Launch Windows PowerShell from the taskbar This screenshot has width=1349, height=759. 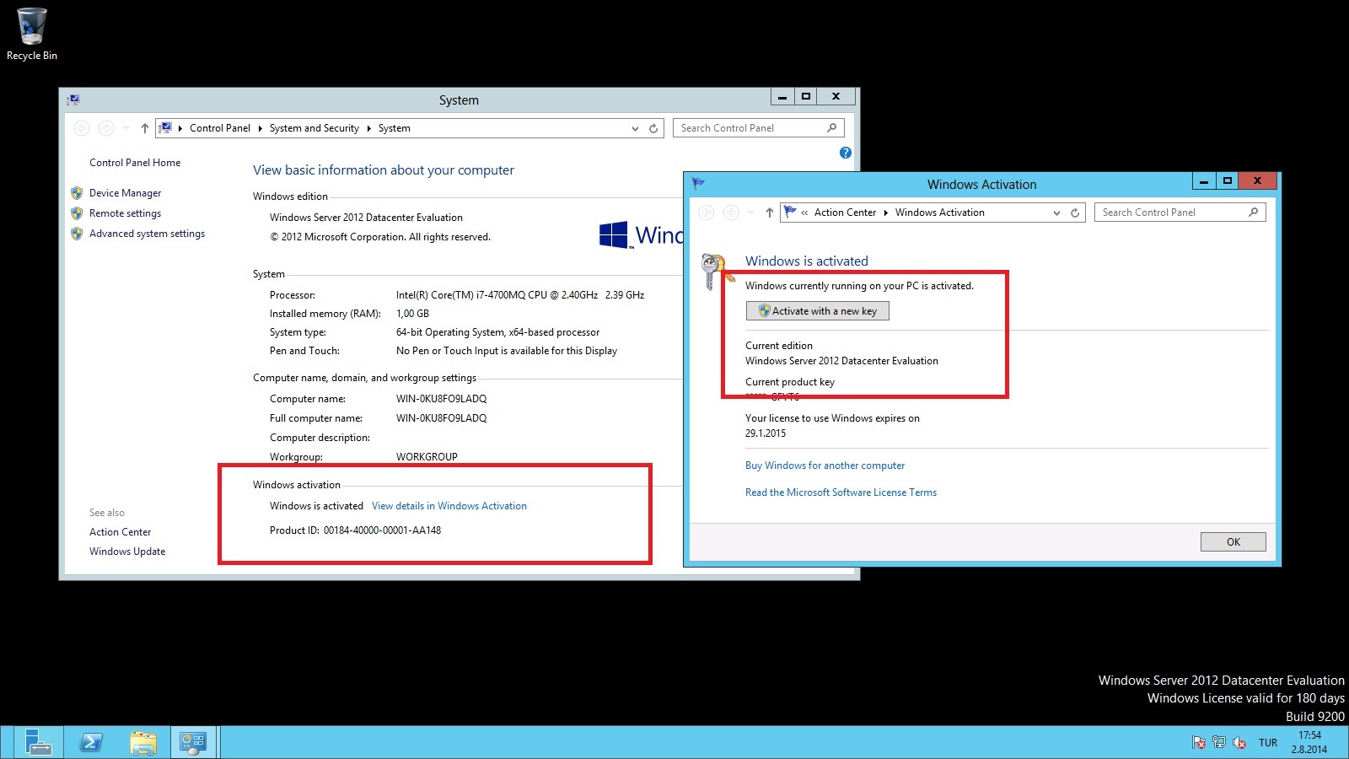(x=91, y=742)
